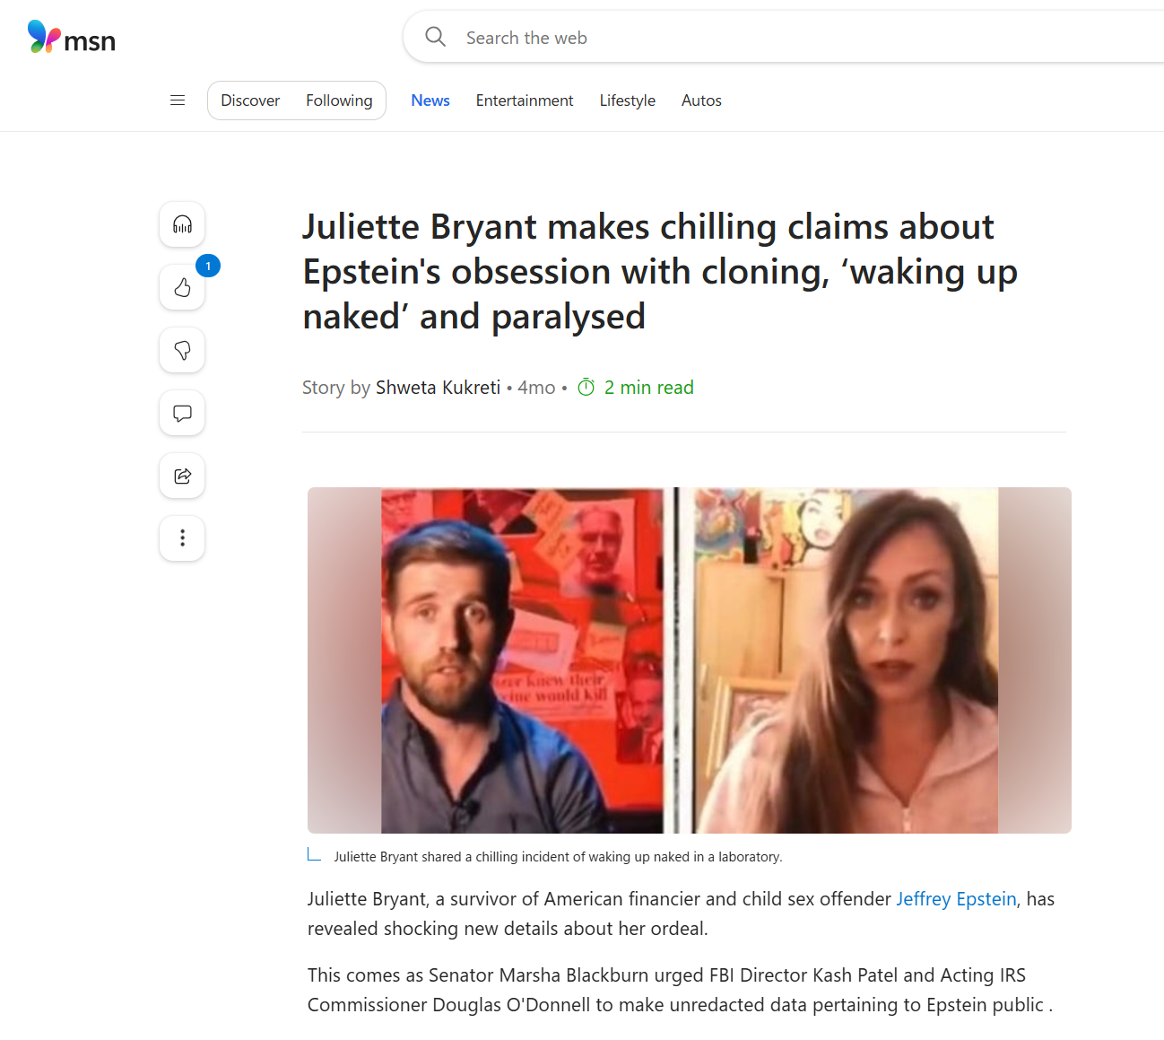
Task: Click the like count badge showing 1
Action: [208, 266]
